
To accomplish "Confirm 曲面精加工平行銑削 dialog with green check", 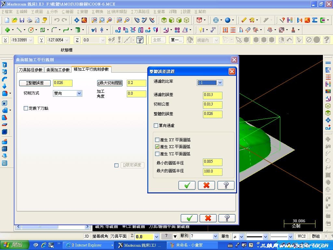I will [189, 218].
